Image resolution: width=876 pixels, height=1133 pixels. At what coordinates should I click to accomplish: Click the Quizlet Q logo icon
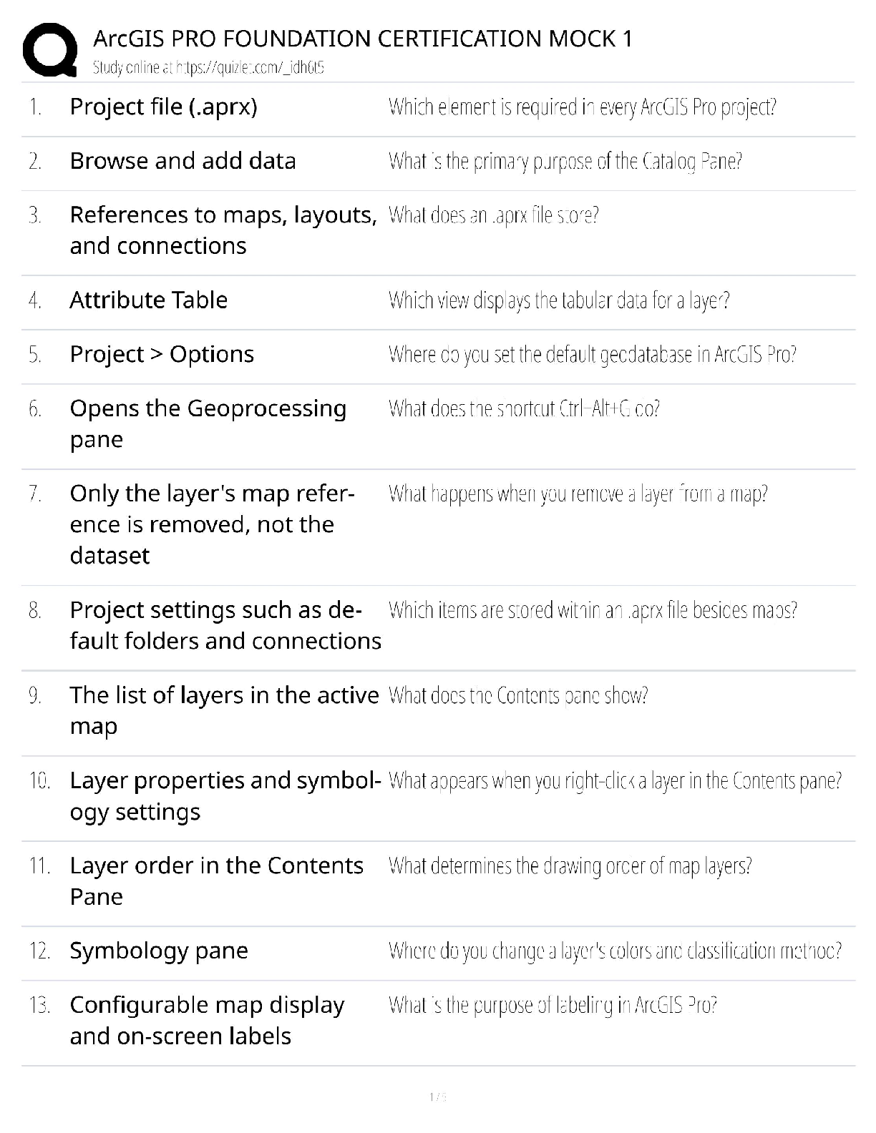50,49
